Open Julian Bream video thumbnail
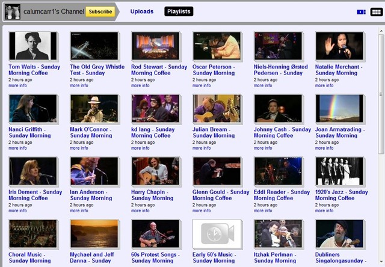The width and height of the screenshot is (385, 267). tap(217, 108)
